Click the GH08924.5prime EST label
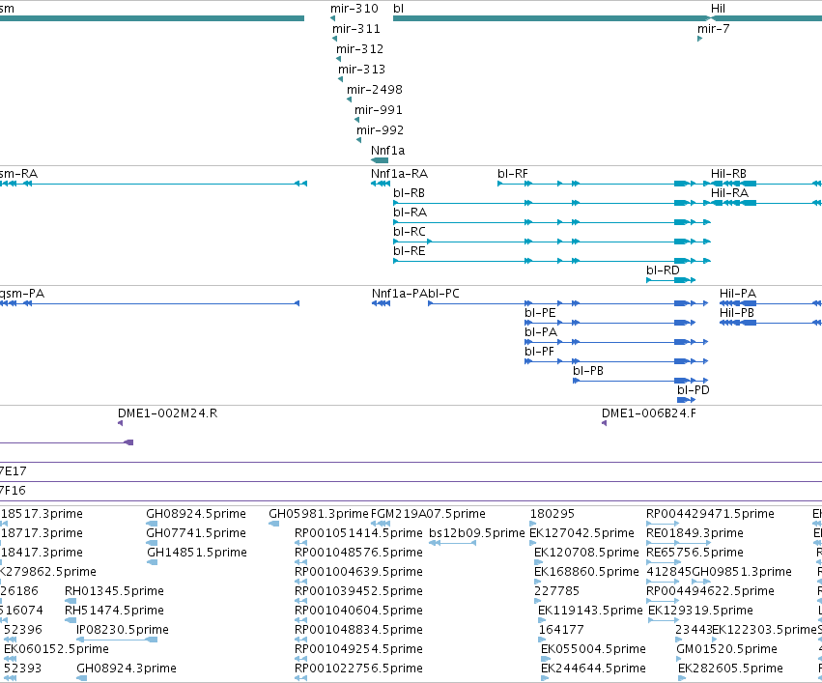The image size is (822, 683). click(x=196, y=514)
